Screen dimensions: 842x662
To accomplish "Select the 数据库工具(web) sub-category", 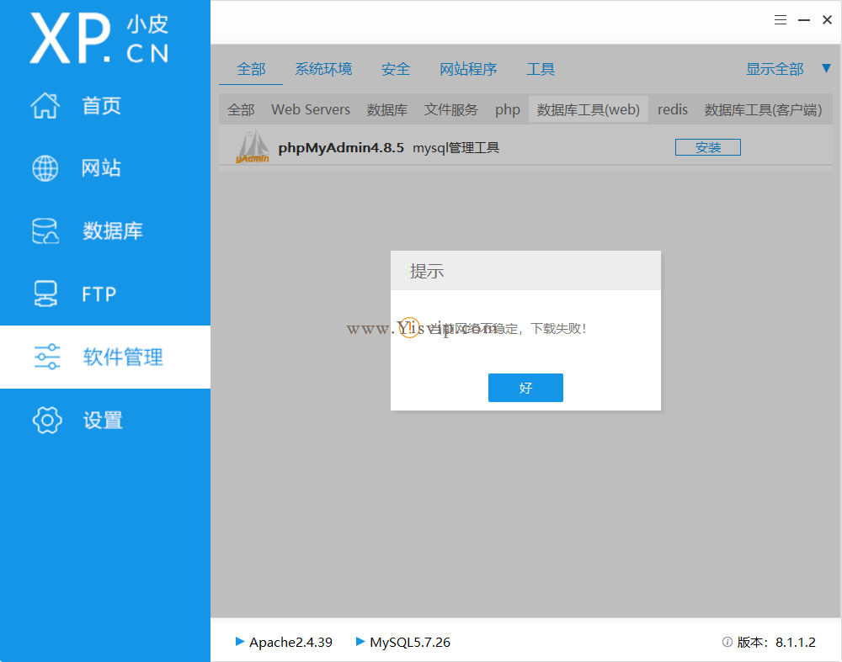I will coord(588,109).
